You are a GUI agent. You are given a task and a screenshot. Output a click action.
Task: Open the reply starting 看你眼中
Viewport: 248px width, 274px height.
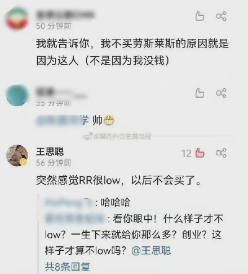tap(134, 234)
